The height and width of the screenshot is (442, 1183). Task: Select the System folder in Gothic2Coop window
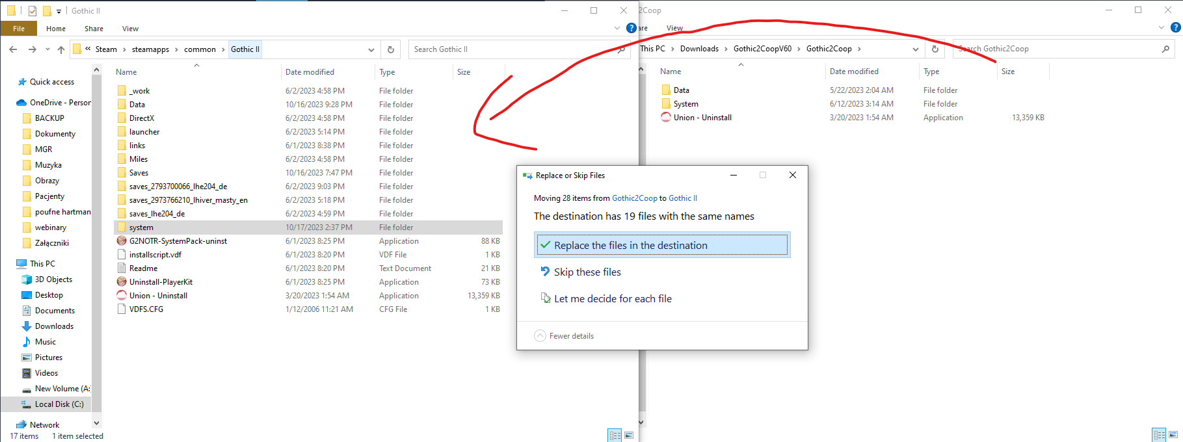click(x=685, y=104)
